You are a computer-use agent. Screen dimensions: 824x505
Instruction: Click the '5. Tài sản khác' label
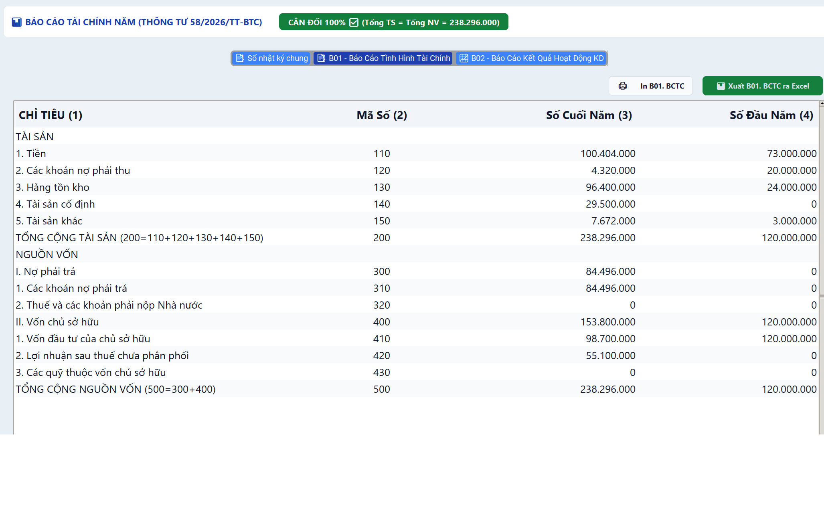(49, 221)
